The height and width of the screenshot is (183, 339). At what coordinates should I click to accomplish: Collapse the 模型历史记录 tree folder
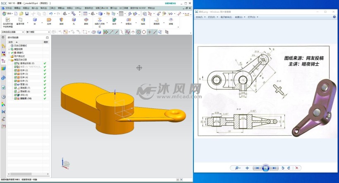tap(9, 60)
